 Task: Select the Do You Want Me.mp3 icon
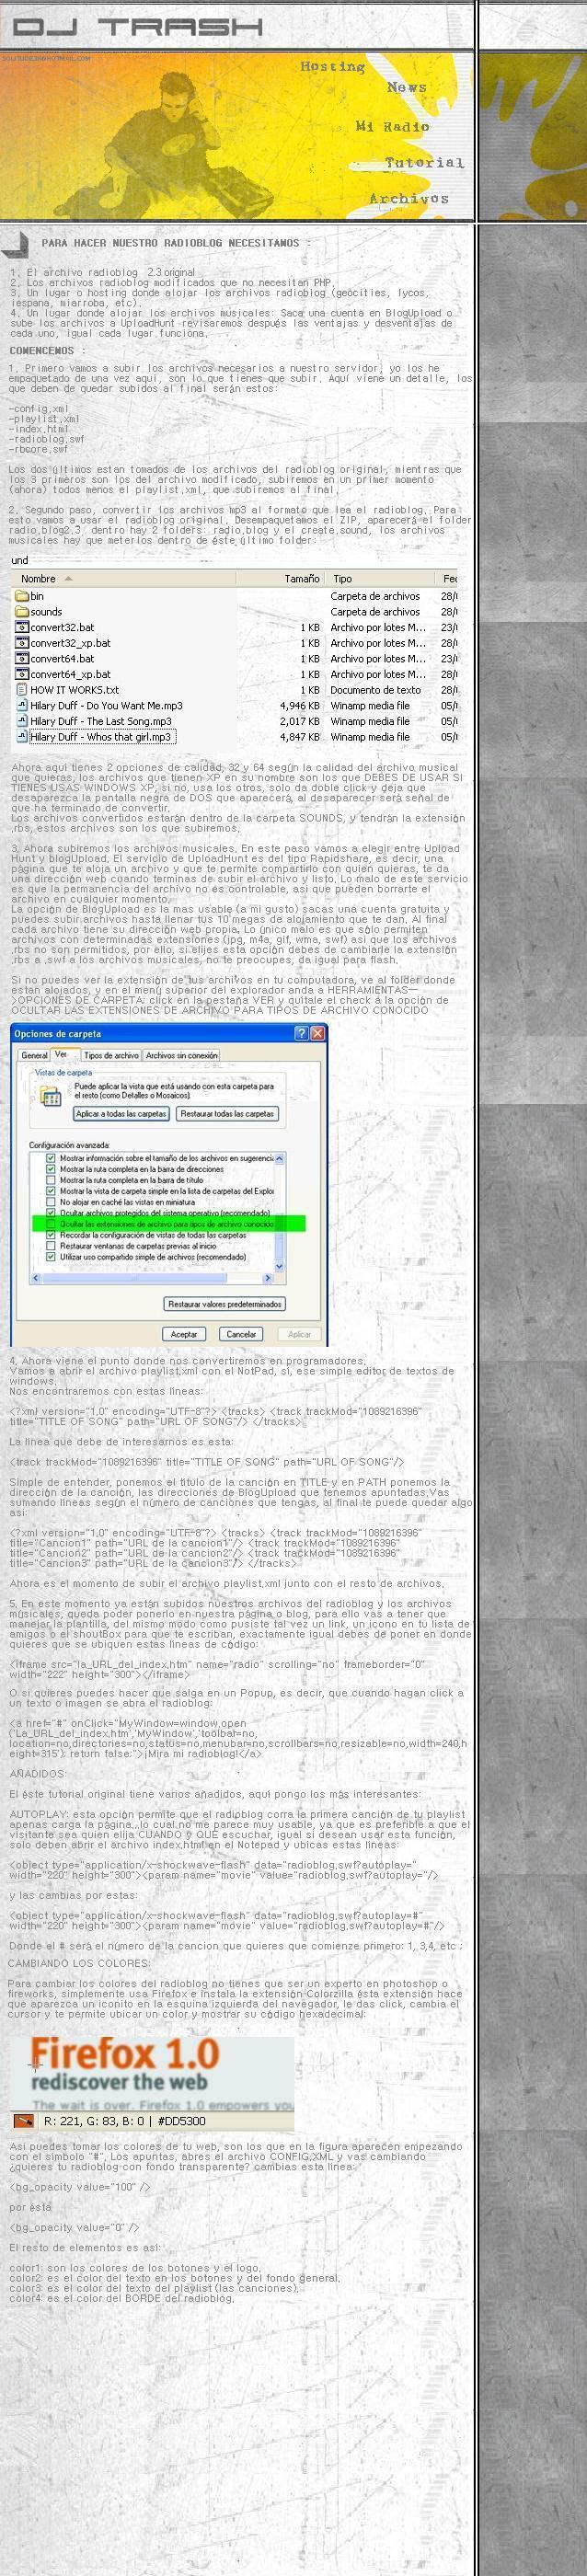22,705
